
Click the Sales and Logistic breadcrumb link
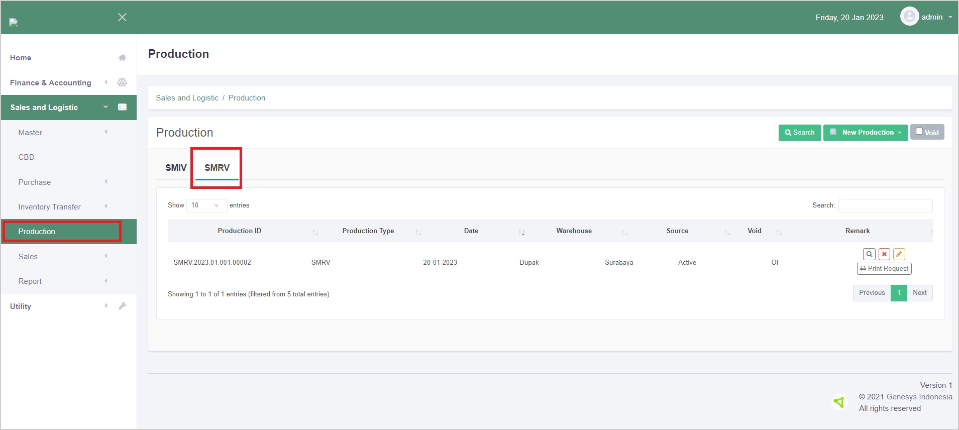(x=187, y=98)
